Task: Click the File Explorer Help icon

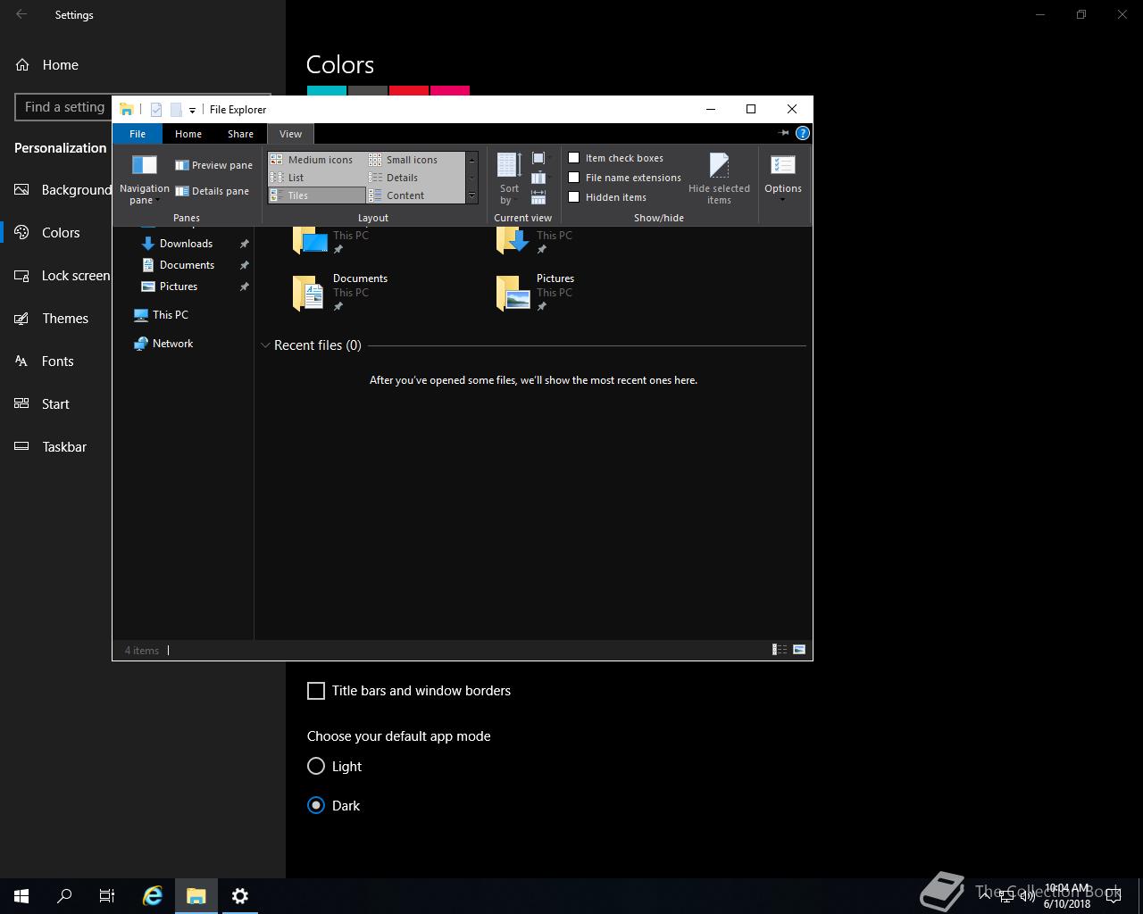Action: click(803, 133)
